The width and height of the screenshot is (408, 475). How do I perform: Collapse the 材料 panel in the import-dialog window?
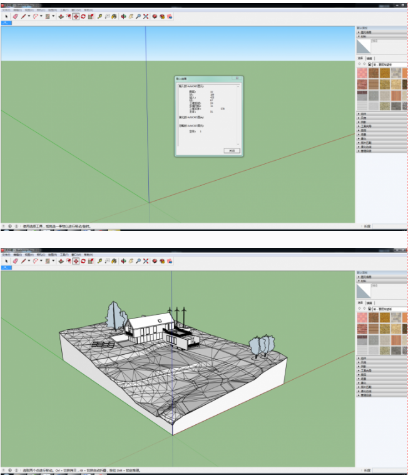pyautogui.click(x=382, y=36)
